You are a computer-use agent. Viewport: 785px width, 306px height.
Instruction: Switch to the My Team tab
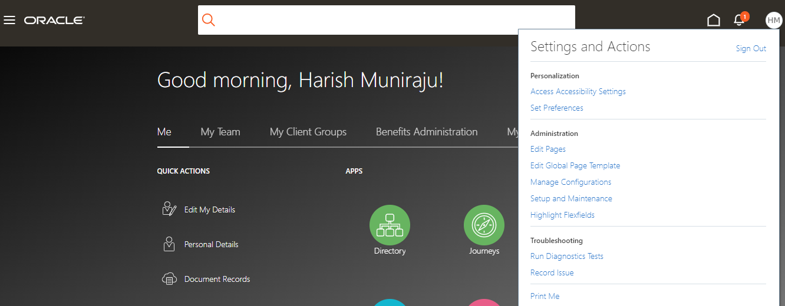tap(220, 132)
